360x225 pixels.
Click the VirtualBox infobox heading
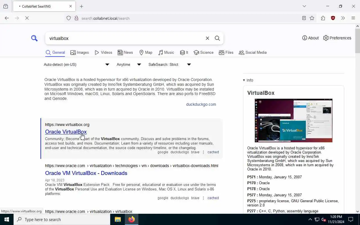[x=261, y=93]
